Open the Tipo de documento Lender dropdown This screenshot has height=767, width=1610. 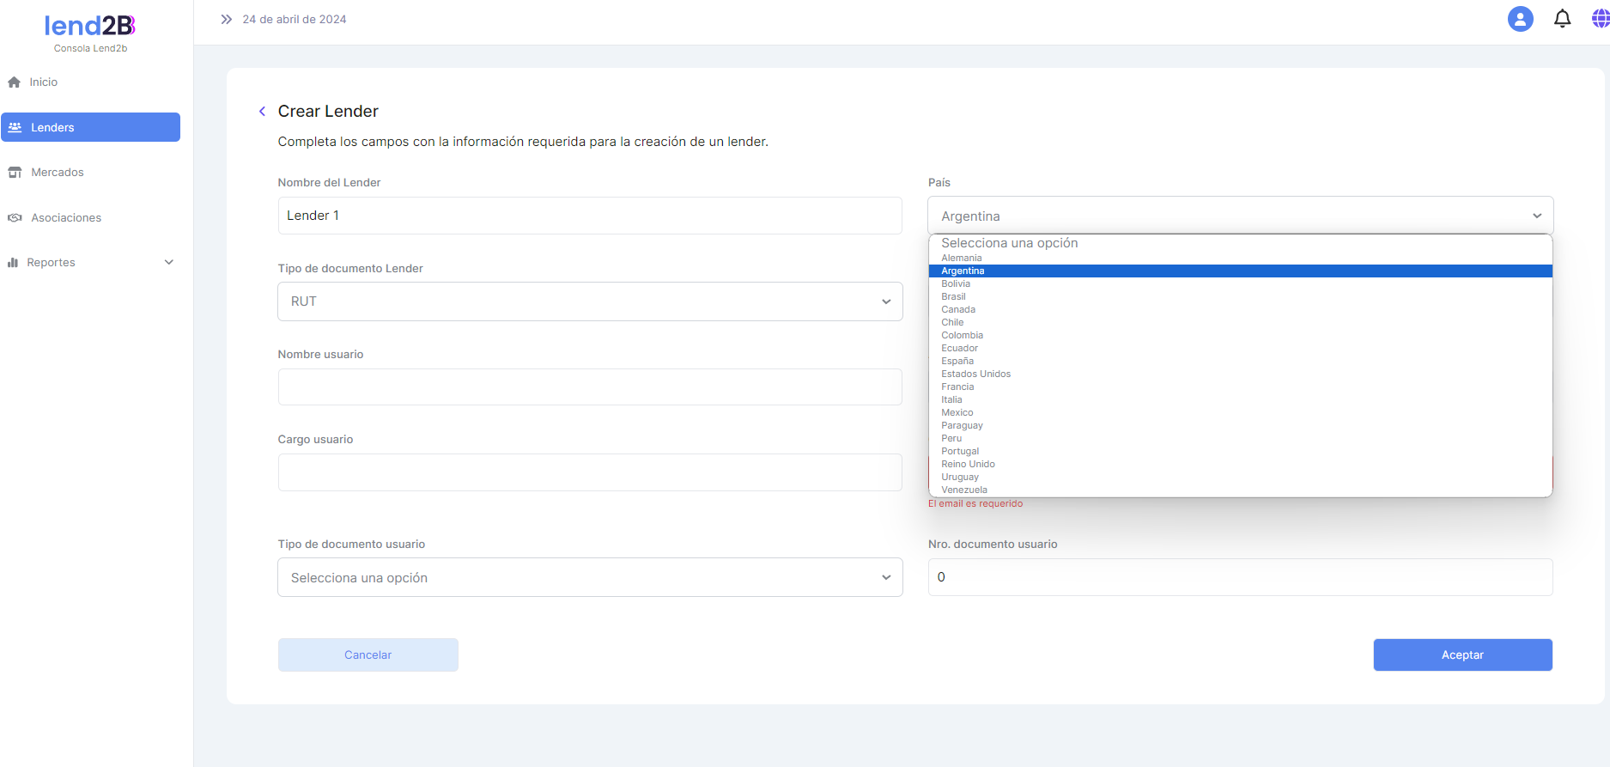click(x=590, y=301)
